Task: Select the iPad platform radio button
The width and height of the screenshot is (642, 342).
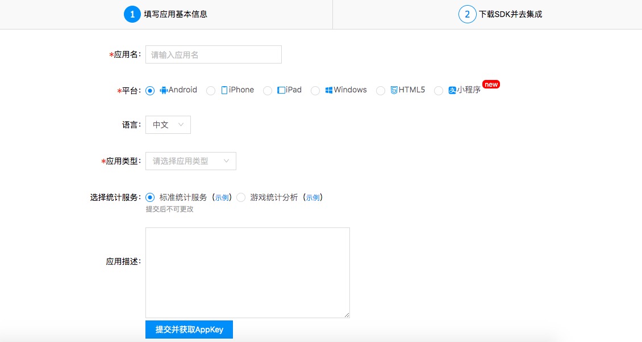Action: [x=268, y=91]
